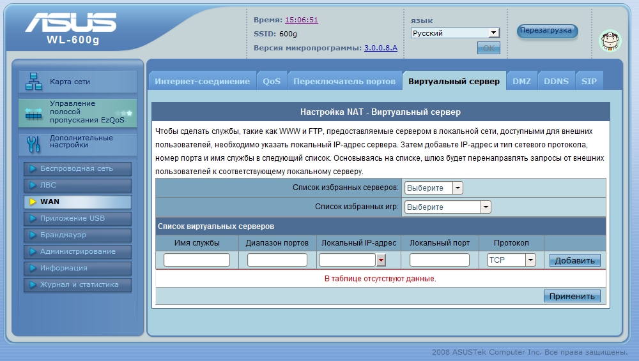Switch to QoS tab
Image resolution: width=639 pixels, height=361 pixels.
[272, 82]
